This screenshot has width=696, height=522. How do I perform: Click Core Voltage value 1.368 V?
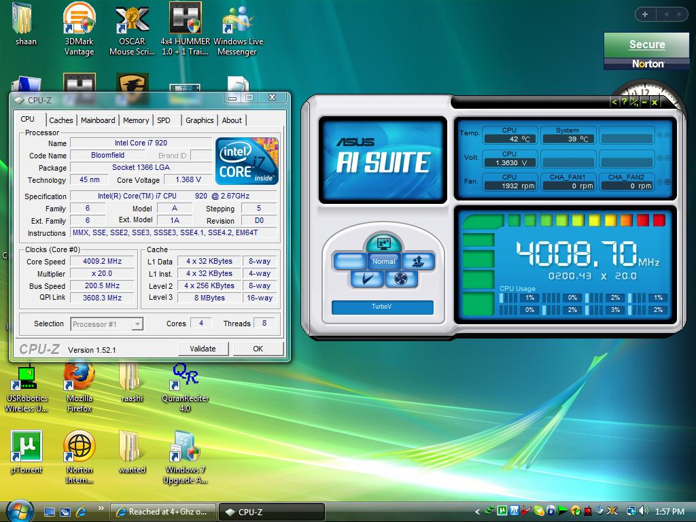point(188,179)
